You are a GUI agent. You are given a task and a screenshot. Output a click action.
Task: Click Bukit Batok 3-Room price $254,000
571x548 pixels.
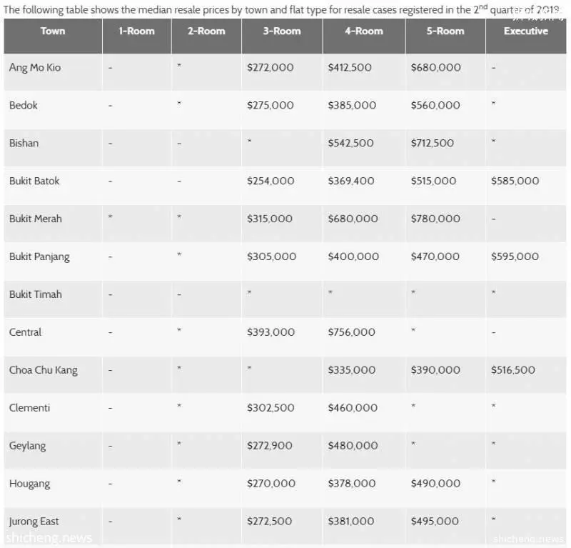click(x=271, y=181)
